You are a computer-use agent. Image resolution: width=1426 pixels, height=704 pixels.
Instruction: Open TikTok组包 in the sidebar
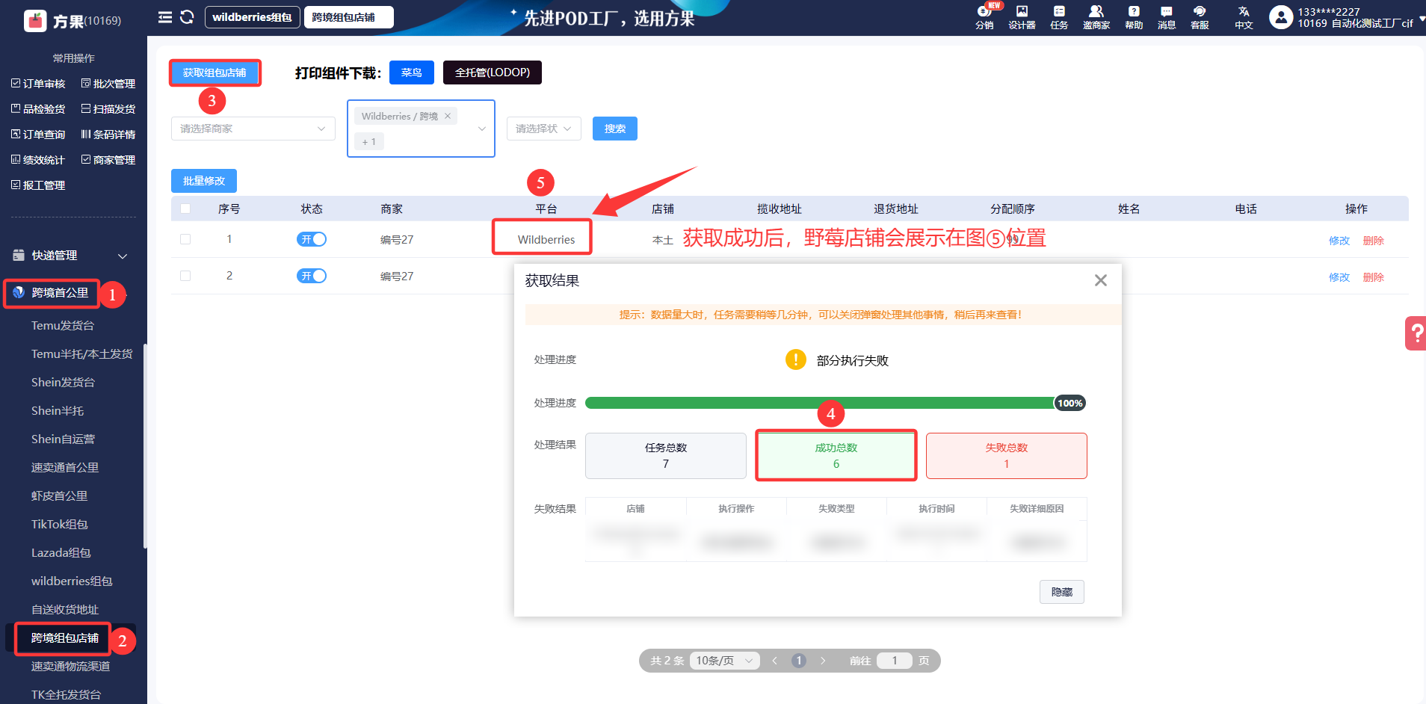pyautogui.click(x=60, y=525)
